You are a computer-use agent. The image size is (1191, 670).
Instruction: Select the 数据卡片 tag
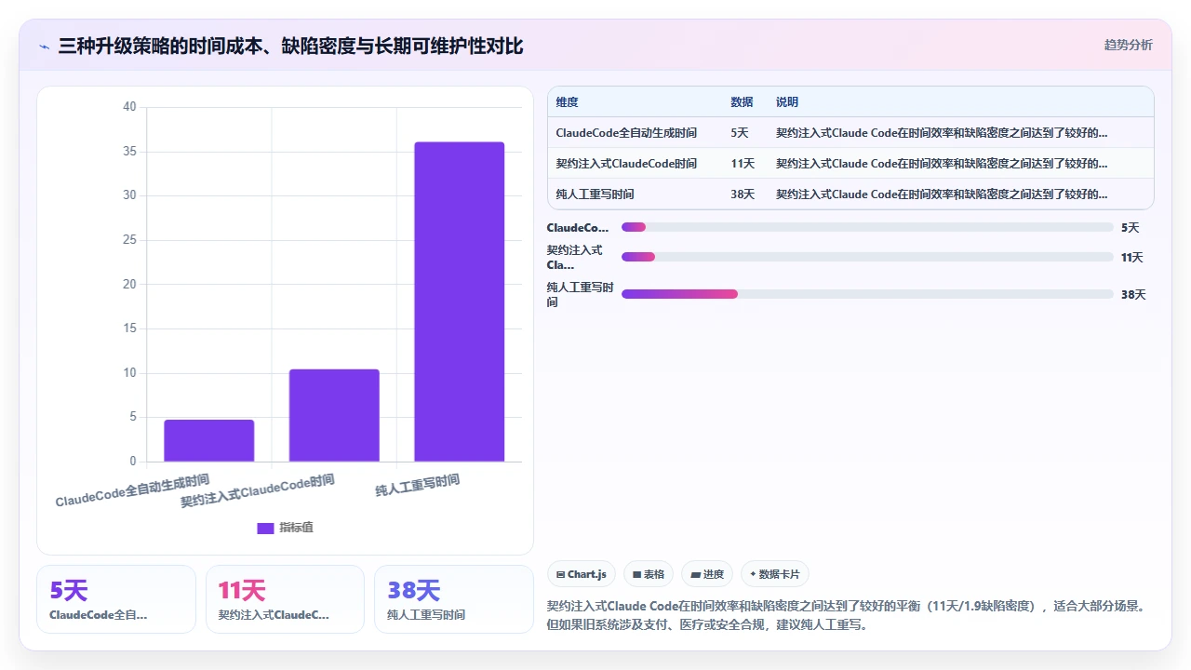tap(775, 574)
